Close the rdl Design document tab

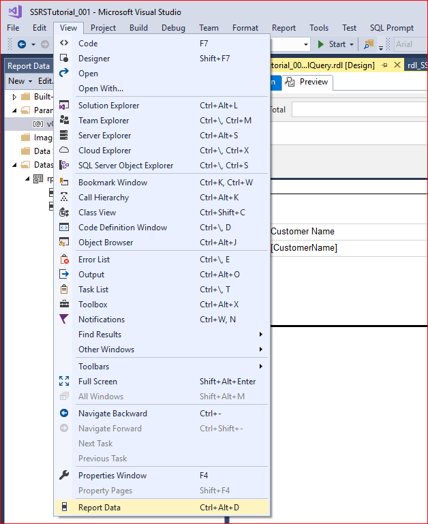397,65
